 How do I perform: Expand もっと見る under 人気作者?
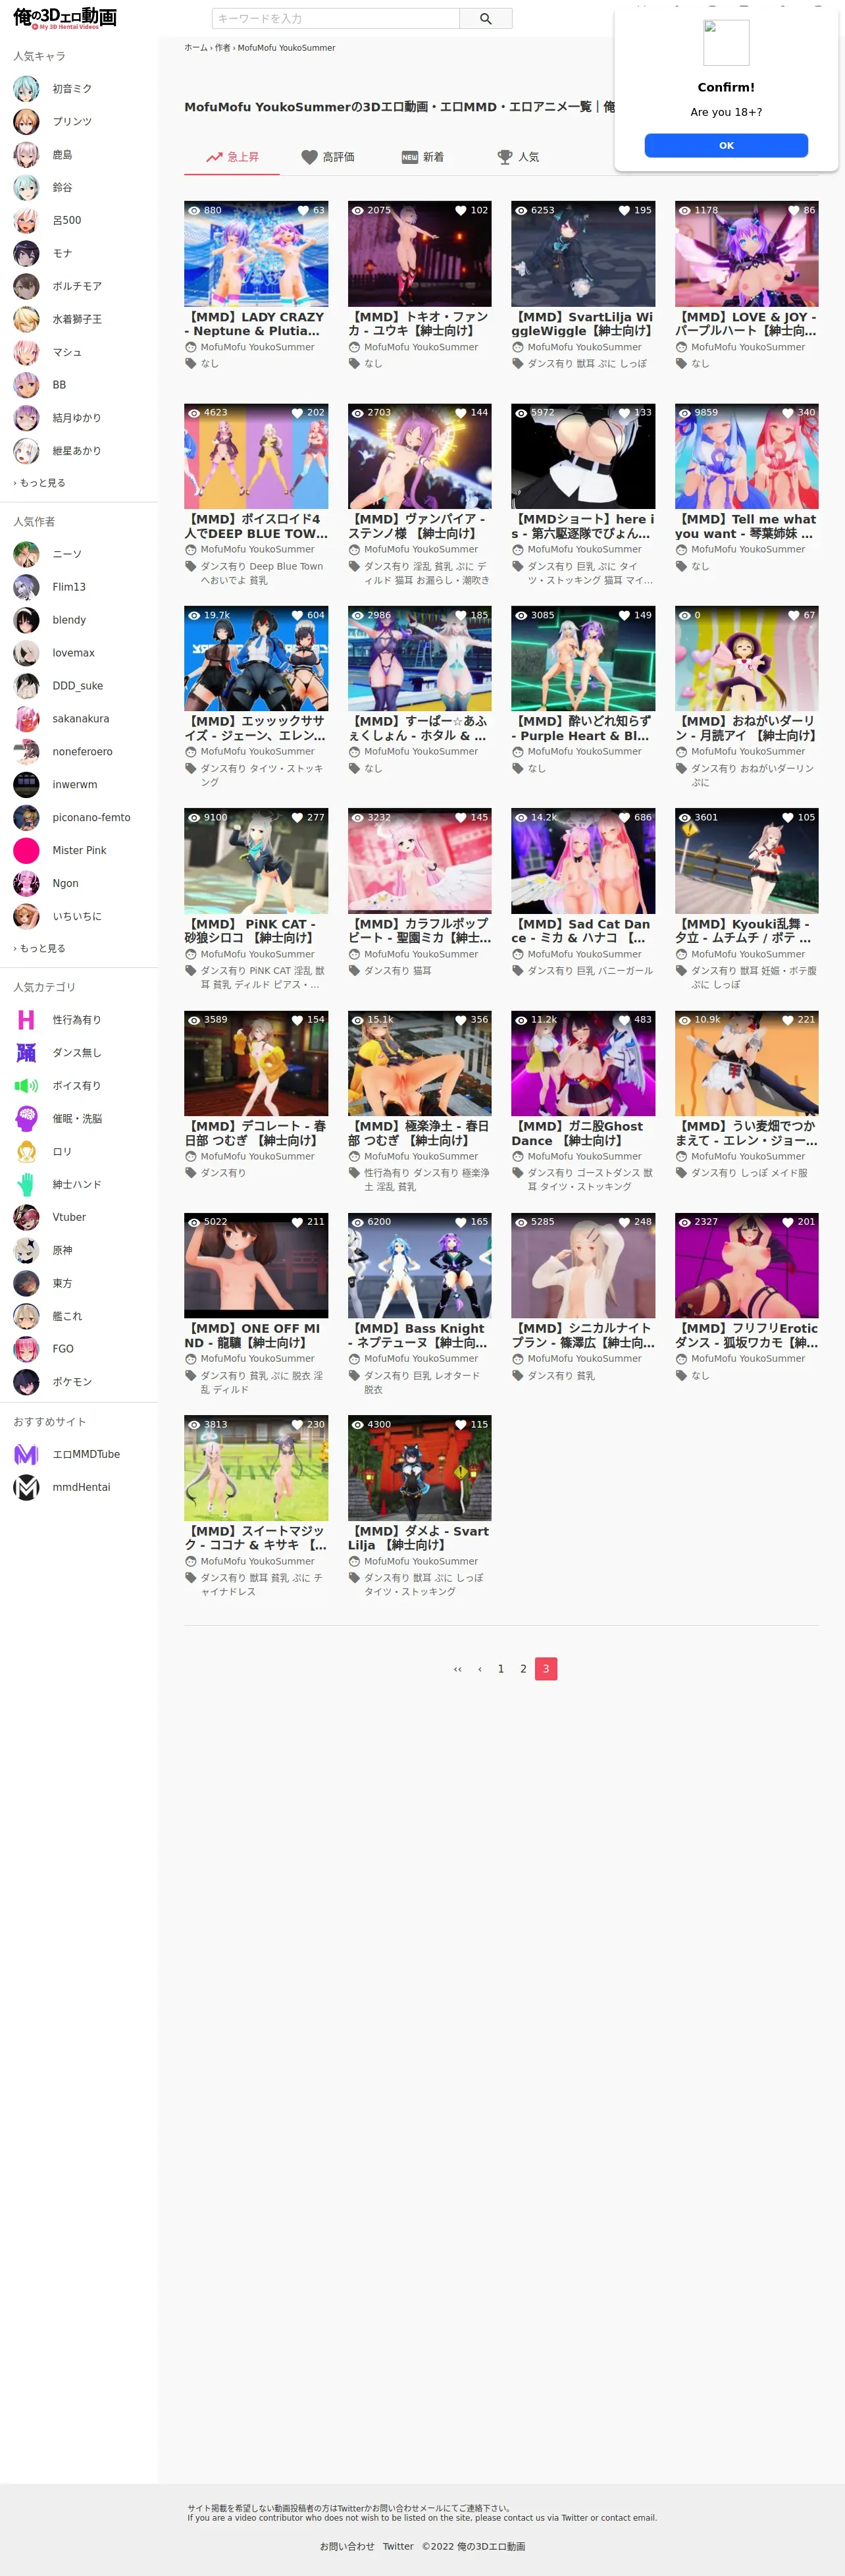coord(40,949)
